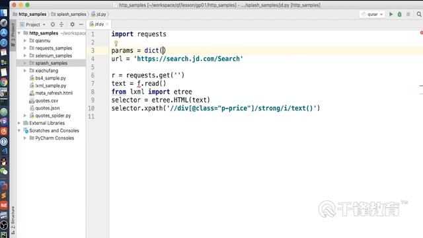Open QQ penguin app in Dock
423x238 pixels.
[x=4, y=161]
